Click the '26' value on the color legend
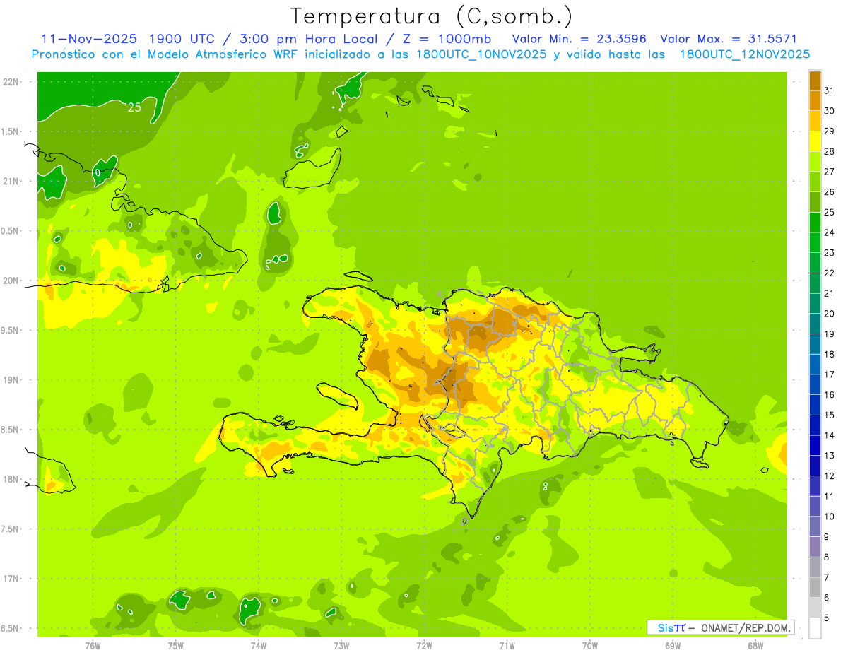848x655 pixels. [829, 191]
